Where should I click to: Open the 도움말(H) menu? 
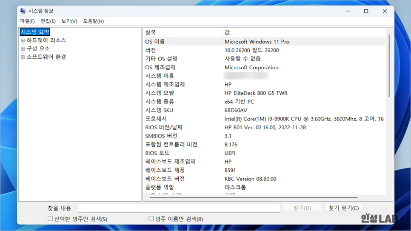(93, 21)
